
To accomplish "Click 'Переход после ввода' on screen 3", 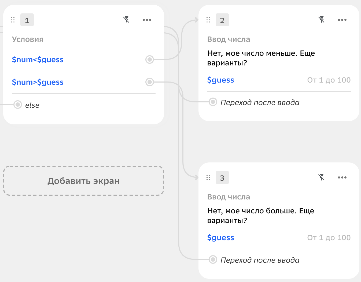I will click(260, 260).
